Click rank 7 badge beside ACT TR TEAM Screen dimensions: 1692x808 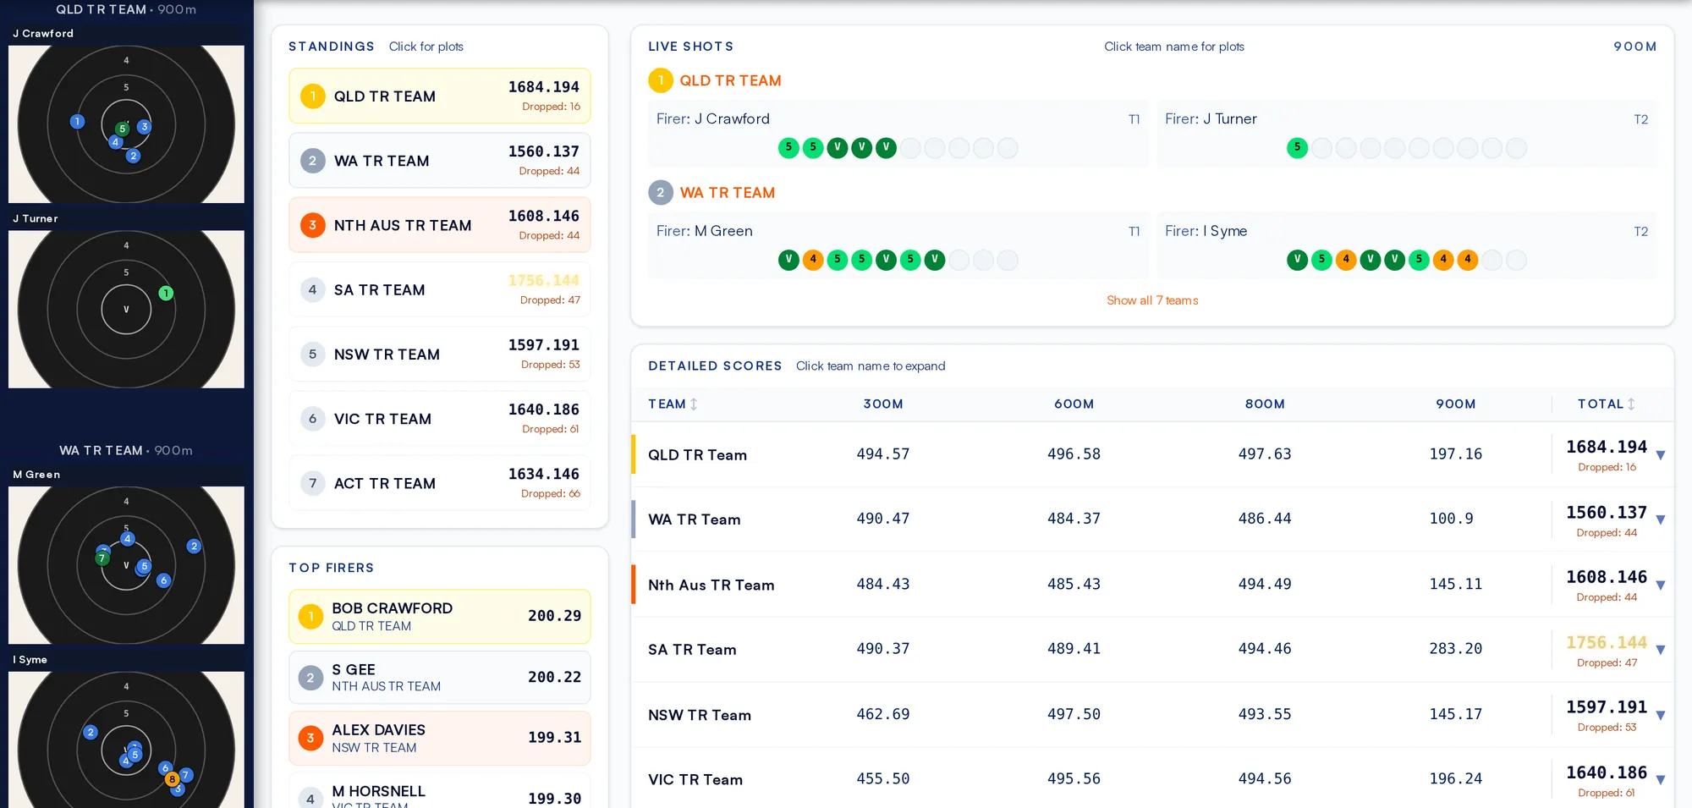[x=313, y=483]
